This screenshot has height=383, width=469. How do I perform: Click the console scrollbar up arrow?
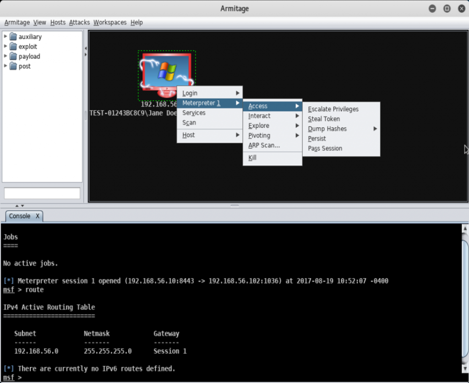465,228
